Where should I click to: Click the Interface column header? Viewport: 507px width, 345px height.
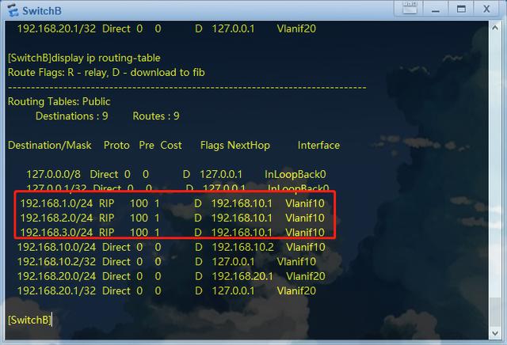pos(318,146)
